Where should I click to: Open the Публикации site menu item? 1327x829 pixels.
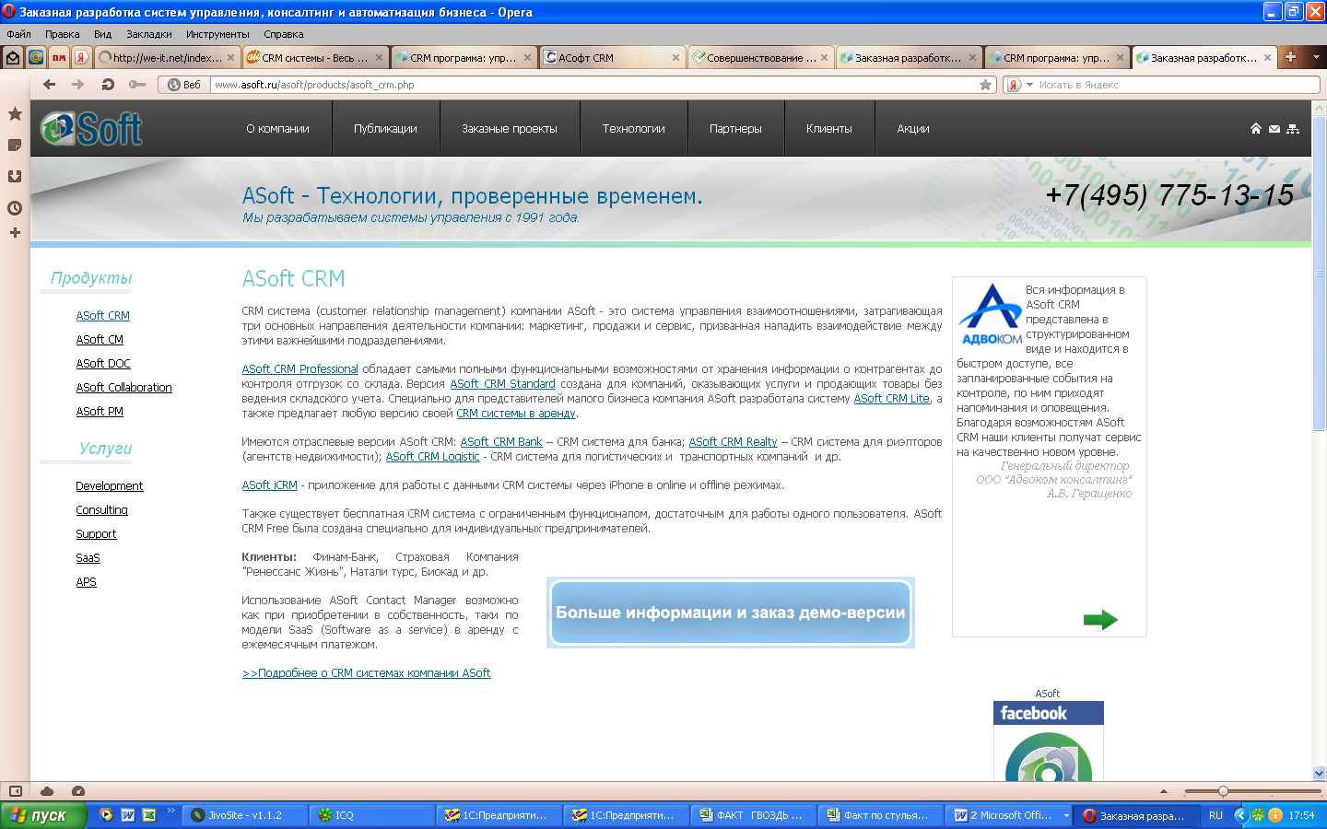point(385,129)
